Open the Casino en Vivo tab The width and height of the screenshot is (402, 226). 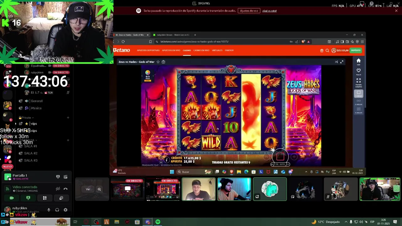coord(201,50)
